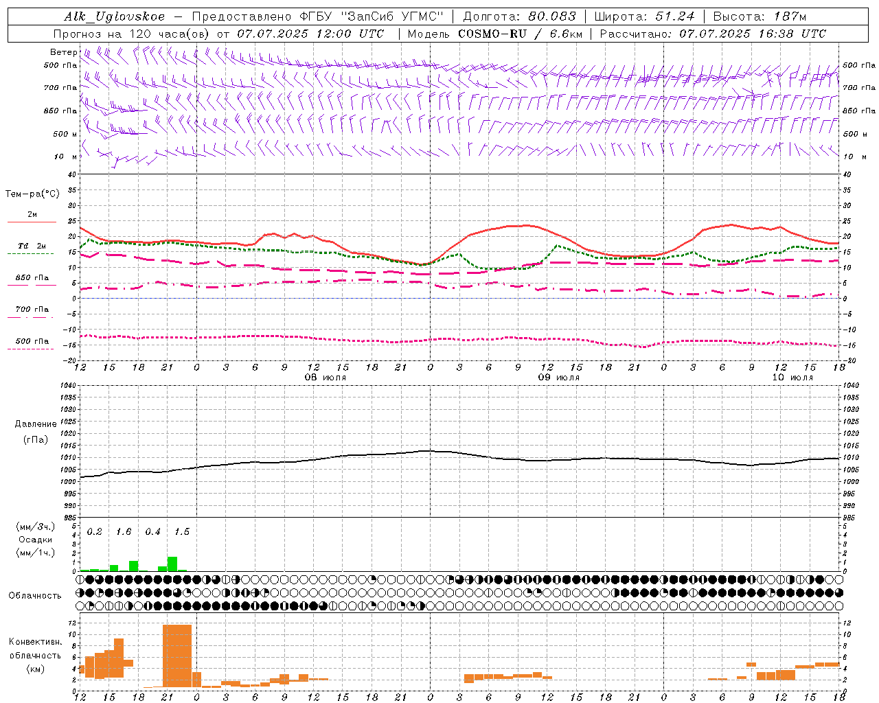879x703 pixels.
Task: Click the Модель COSMO-RU / 6.6км text
Action: [494, 34]
